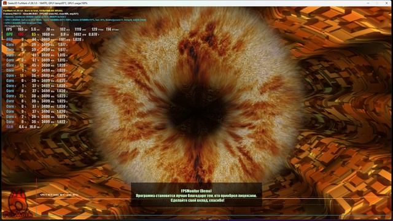Click the 'Сделайте свой вклад, спасибо!' line
The height and width of the screenshot is (221, 393).
(197, 201)
